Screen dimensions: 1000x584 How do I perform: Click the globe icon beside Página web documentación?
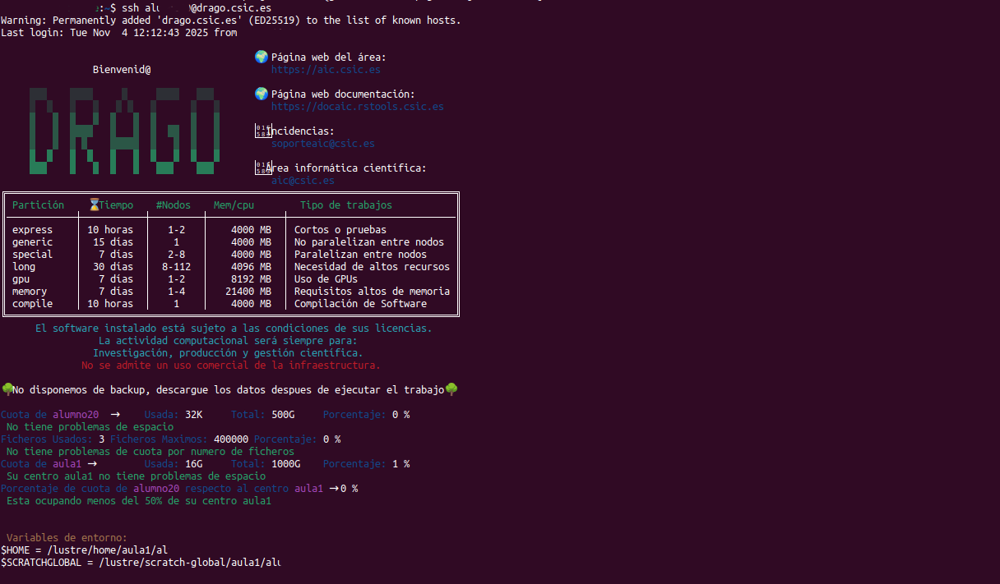click(x=262, y=94)
